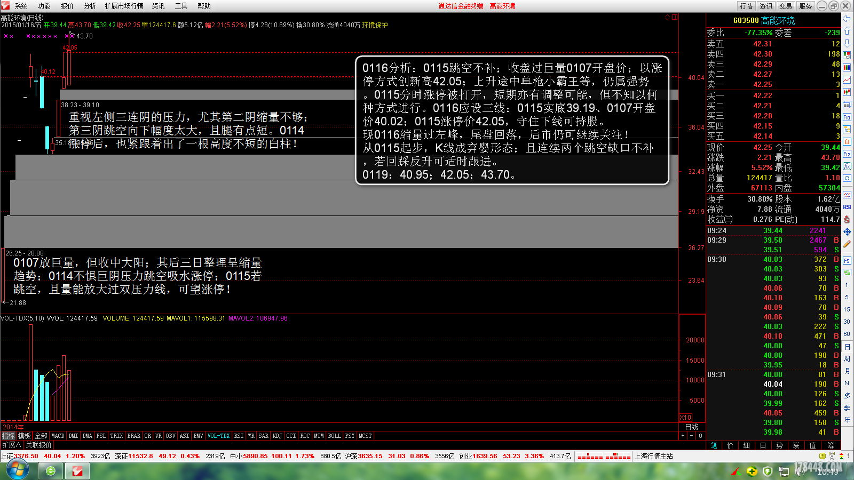Switch to the 模板 tab
Image resolution: width=854 pixels, height=480 pixels.
click(x=25, y=436)
